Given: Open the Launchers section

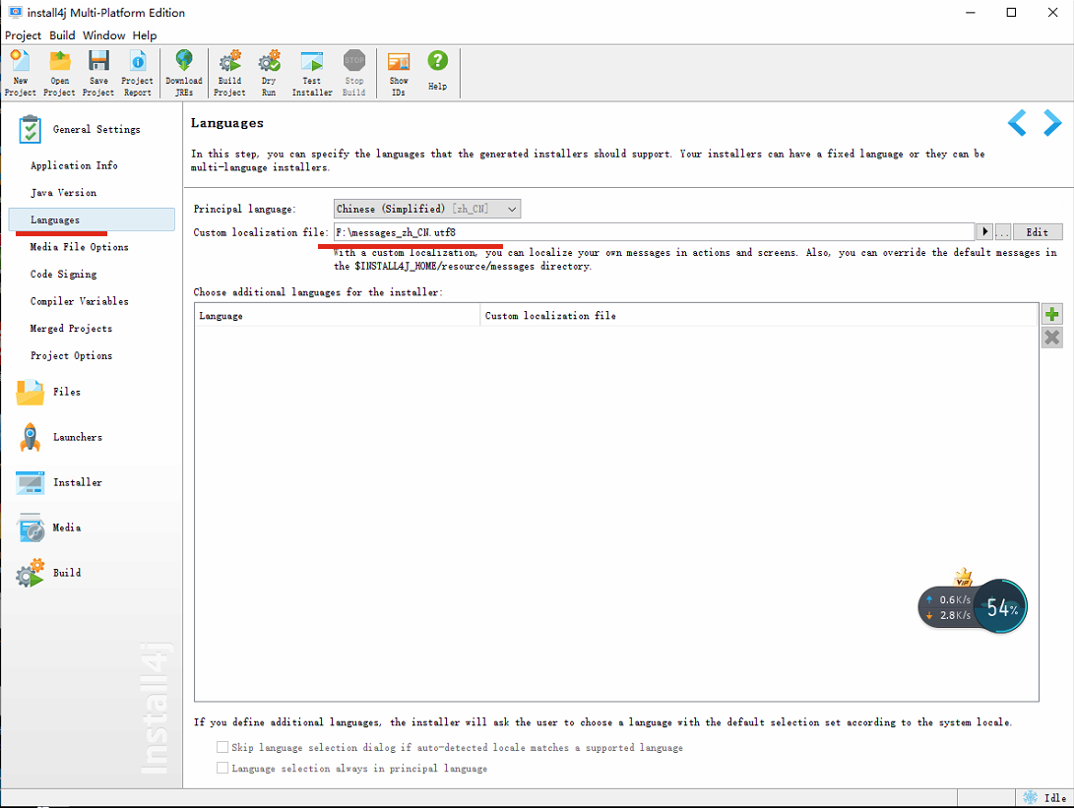Looking at the screenshot, I should click(x=59, y=438).
